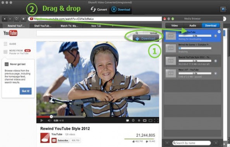Mute the video with the speaker icon
Viewport: 230px width, 147px height.
click(49, 120)
